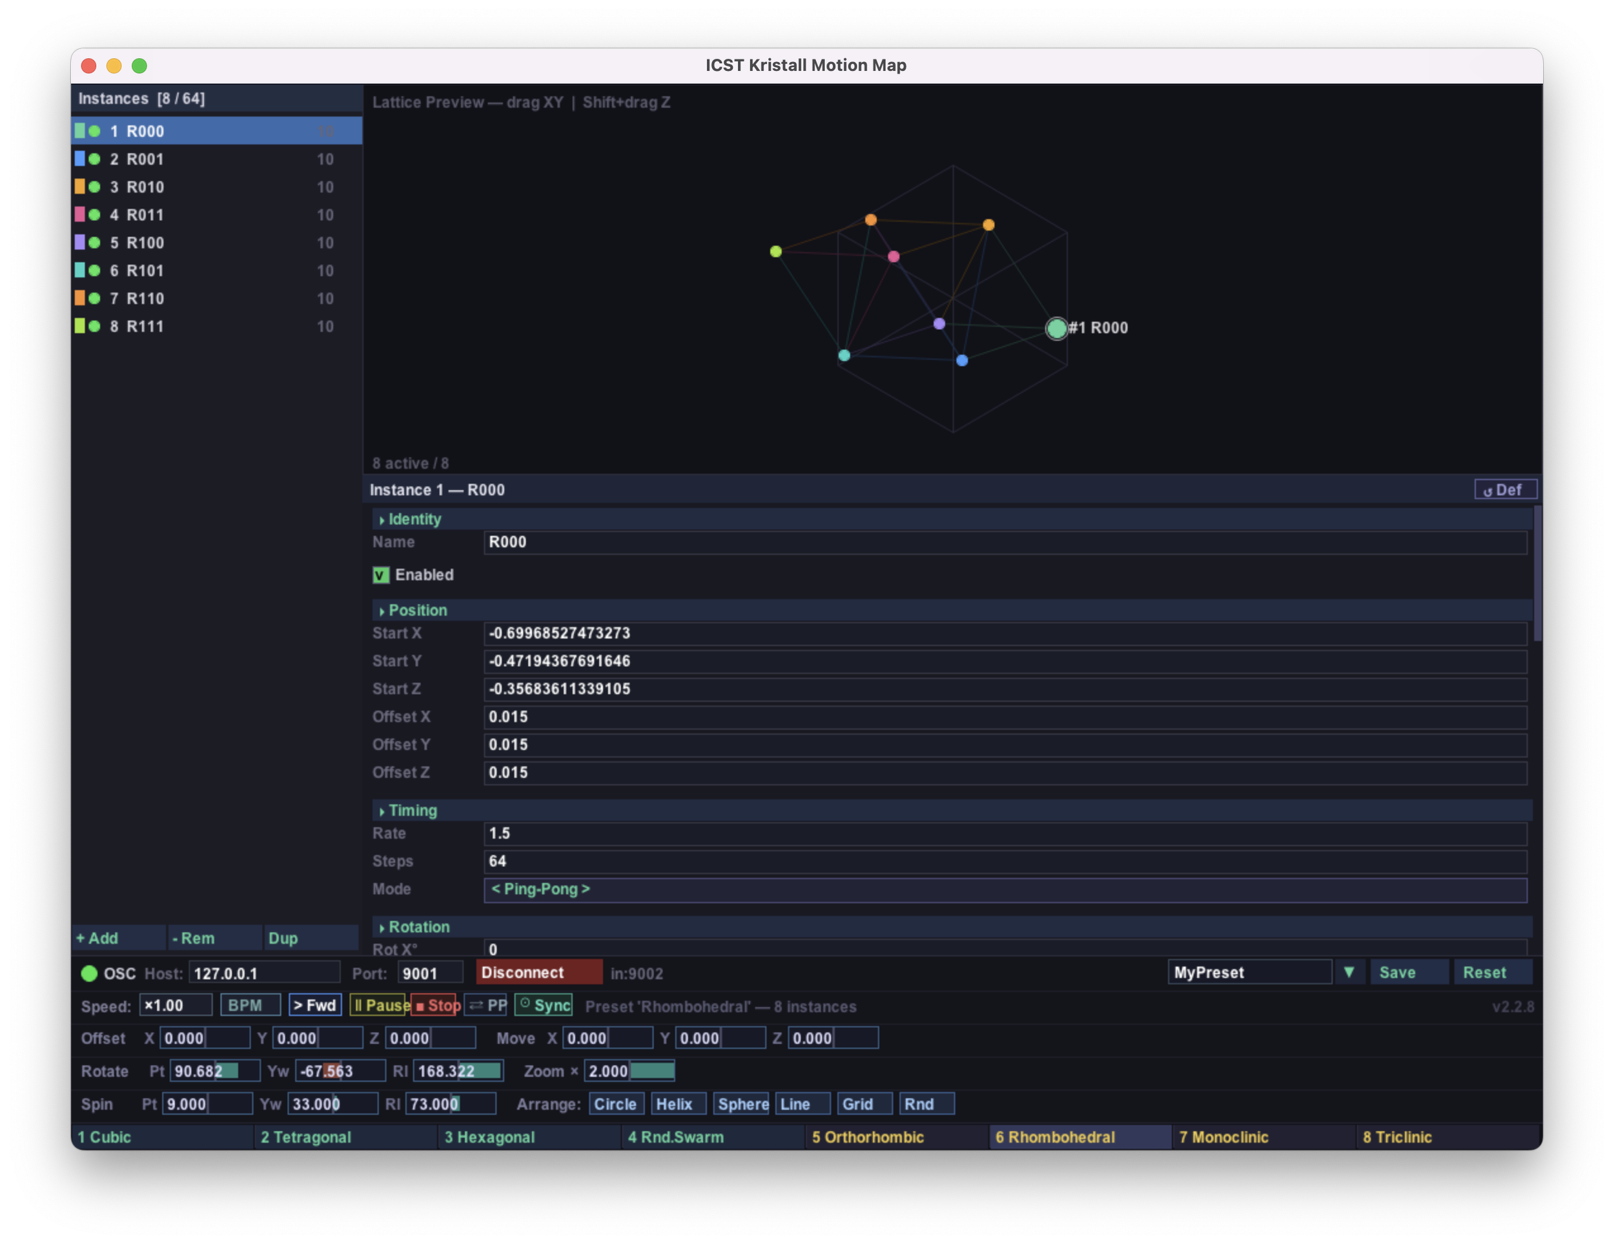1614x1244 pixels.
Task: Collapse the Rotation section
Action: click(x=952, y=927)
